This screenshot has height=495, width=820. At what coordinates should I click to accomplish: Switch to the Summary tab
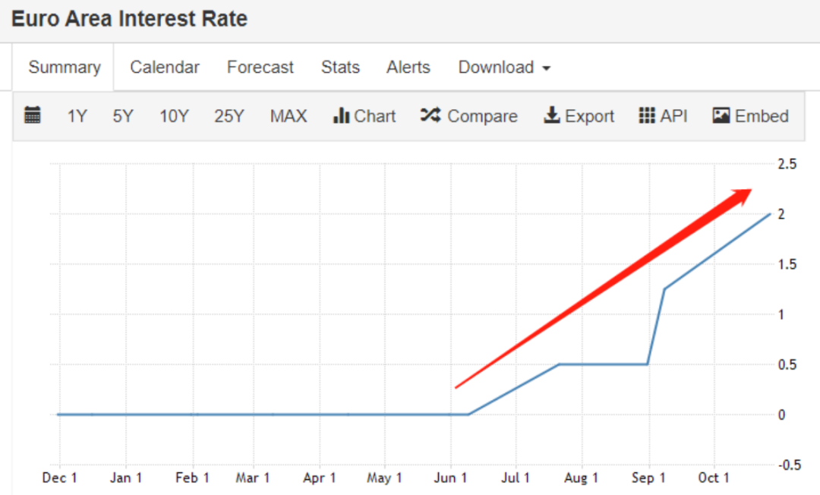coord(65,67)
